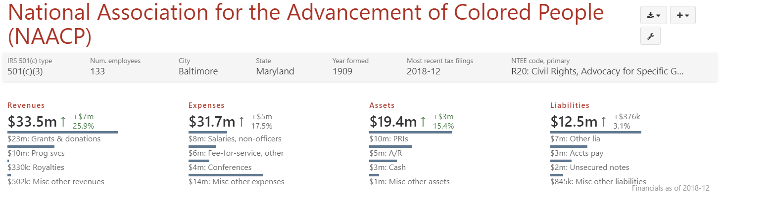770x200 pixels.
Task: Click the expenses gray up arrow
Action: [241, 121]
